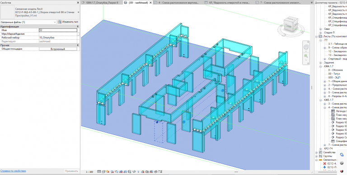Expand the Сваи node in project browser
347x175 pixels.
click(x=320, y=29)
